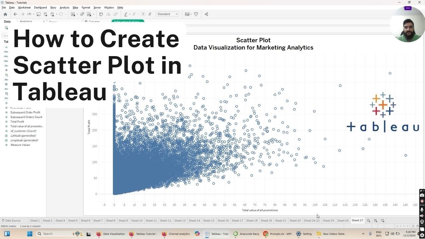Open Prompts.xls WPS taskbar item
Viewport: 425px width, 239px height.
click(278, 234)
